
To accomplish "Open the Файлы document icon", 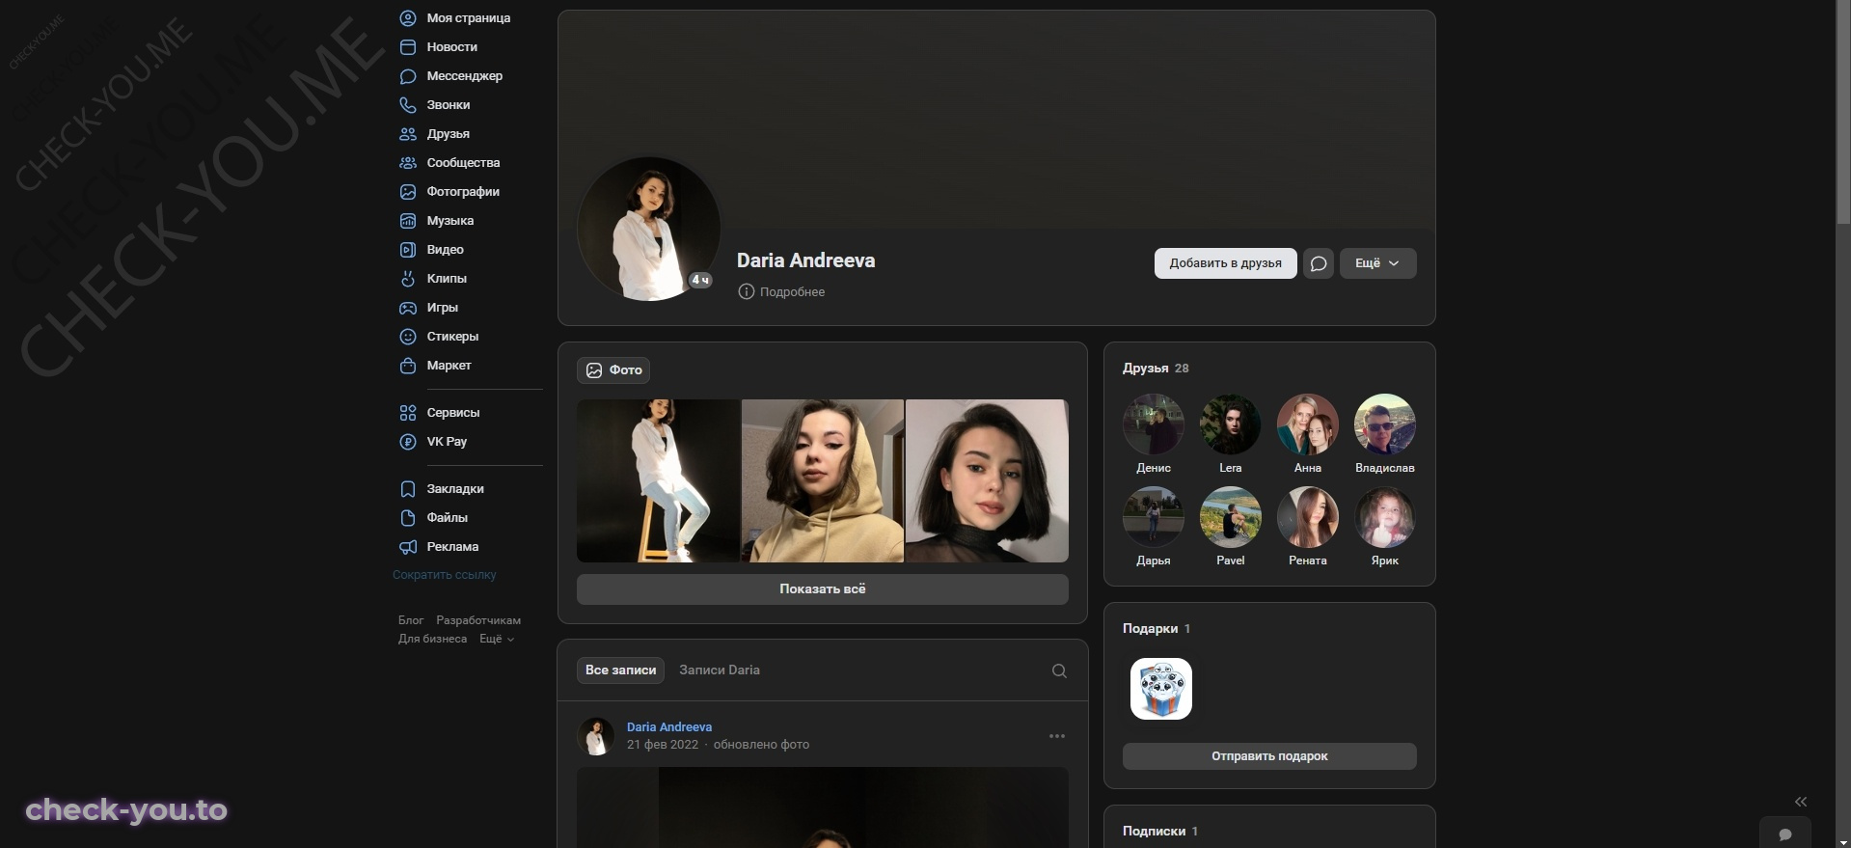I will coord(408,518).
